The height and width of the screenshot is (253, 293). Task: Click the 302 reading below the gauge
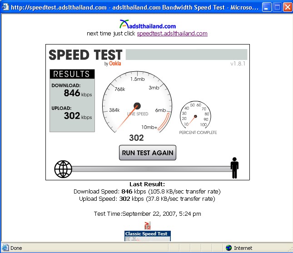coord(136,138)
